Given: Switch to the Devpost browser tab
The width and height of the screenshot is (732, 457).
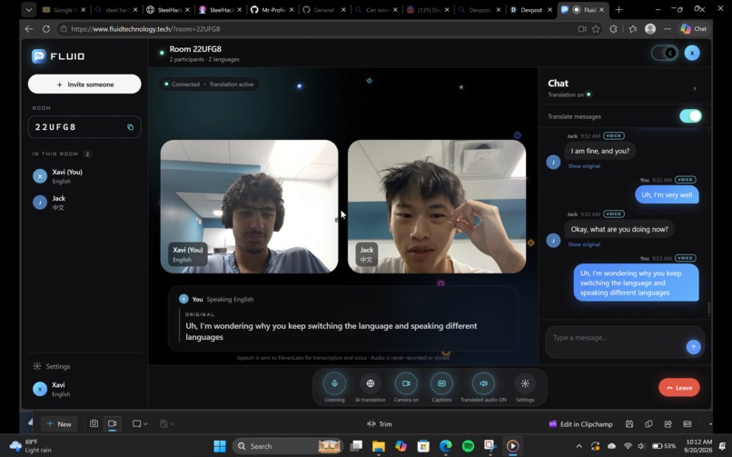Looking at the screenshot, I should click(531, 9).
